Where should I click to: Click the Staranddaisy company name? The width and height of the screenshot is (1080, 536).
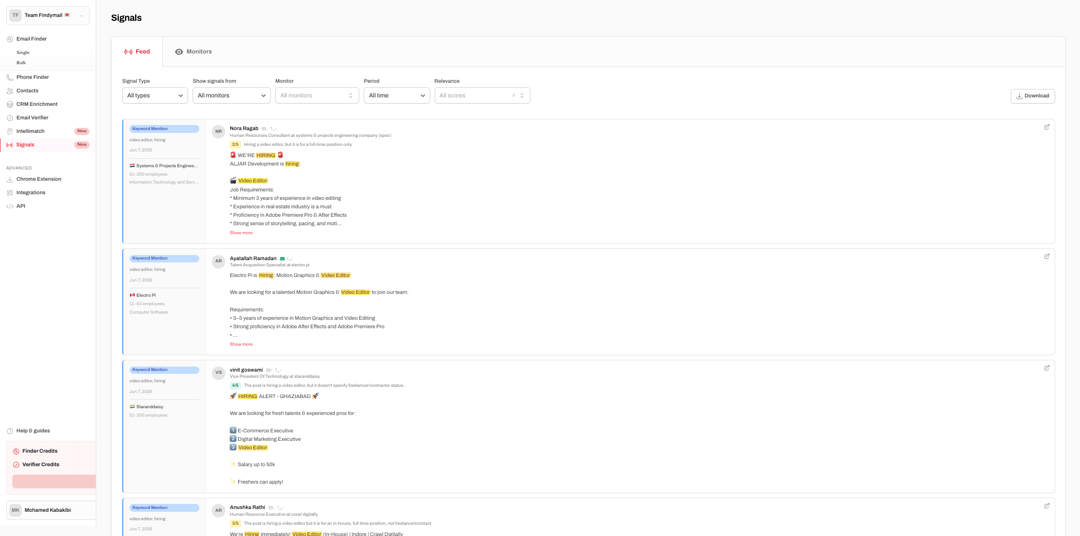coord(150,407)
